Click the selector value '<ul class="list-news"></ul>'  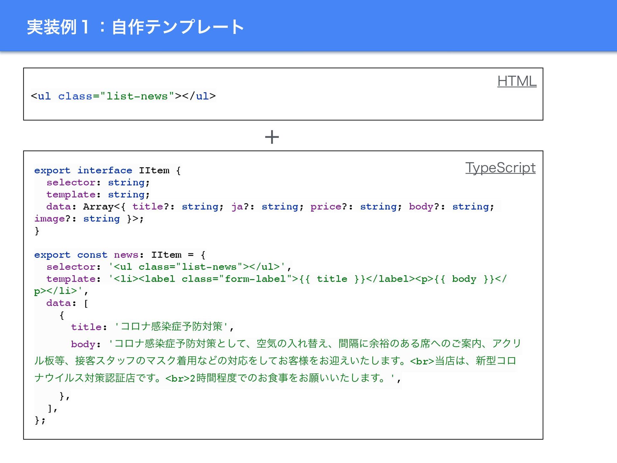coord(197,267)
